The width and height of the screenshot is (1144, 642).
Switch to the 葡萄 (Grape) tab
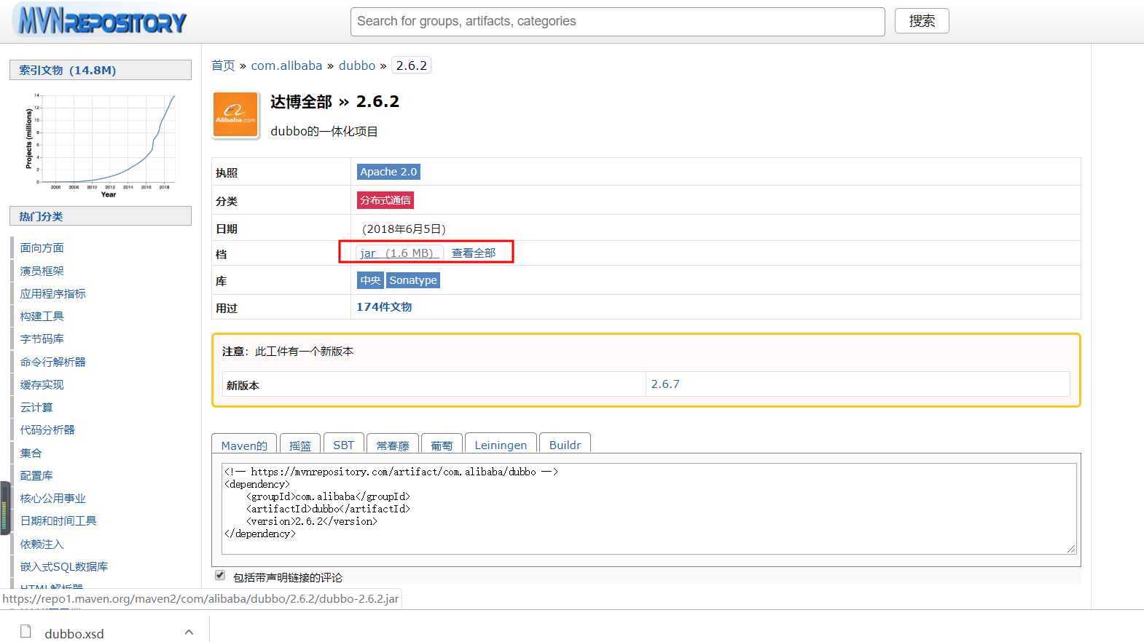[442, 444]
